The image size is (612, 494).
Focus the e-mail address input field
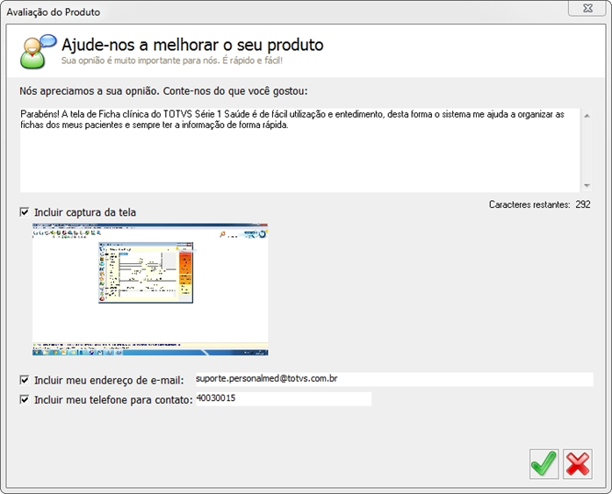[x=394, y=379]
